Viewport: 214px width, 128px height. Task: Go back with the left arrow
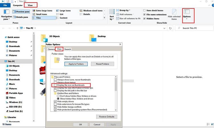(3, 28)
